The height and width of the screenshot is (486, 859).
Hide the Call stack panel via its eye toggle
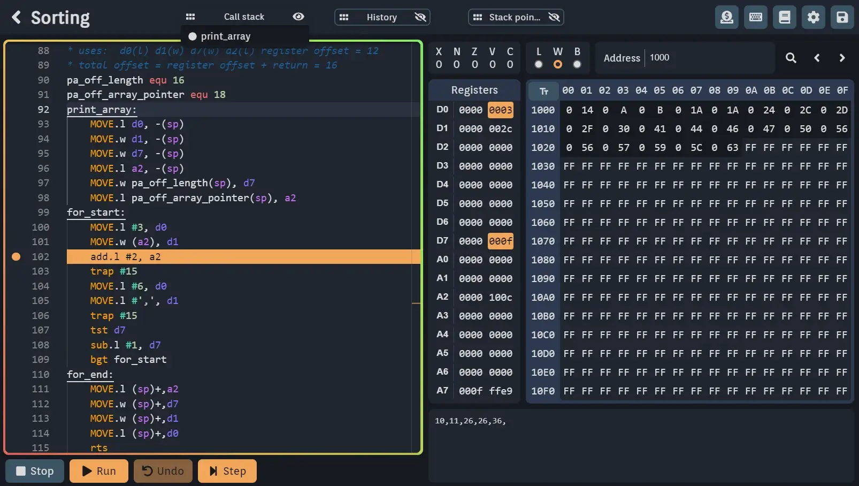point(298,17)
